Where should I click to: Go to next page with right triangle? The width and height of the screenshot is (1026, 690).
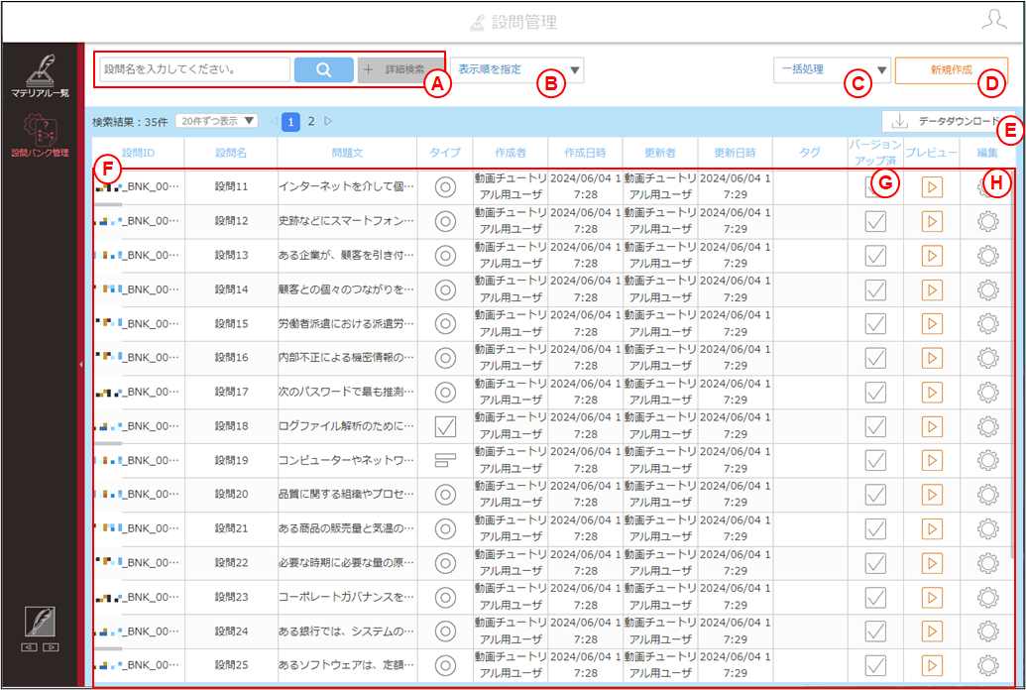point(328,121)
